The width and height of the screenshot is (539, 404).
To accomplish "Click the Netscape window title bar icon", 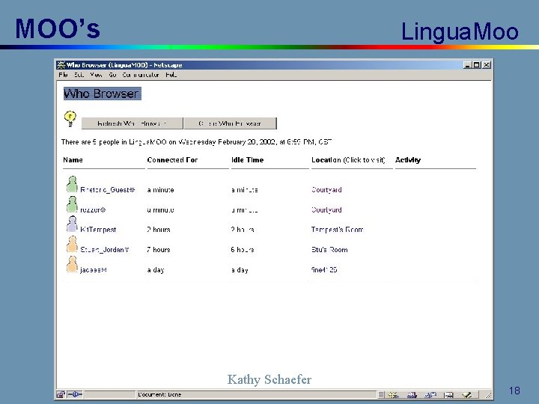I will 61,64.
